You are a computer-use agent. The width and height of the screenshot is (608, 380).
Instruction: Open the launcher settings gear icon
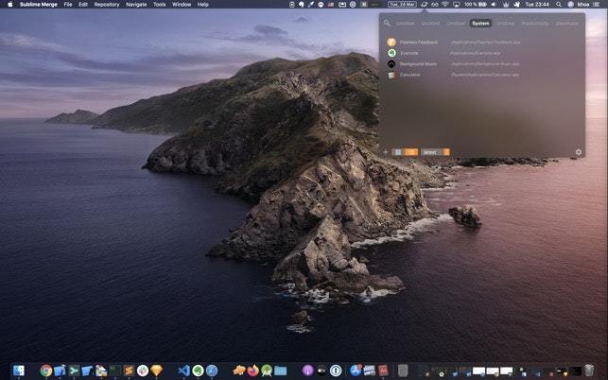pyautogui.click(x=579, y=152)
